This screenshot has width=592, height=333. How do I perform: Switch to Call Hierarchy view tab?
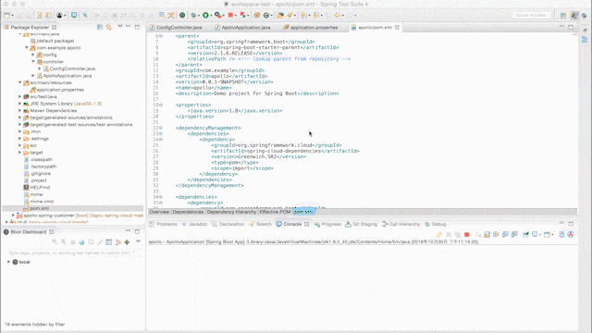pyautogui.click(x=401, y=224)
